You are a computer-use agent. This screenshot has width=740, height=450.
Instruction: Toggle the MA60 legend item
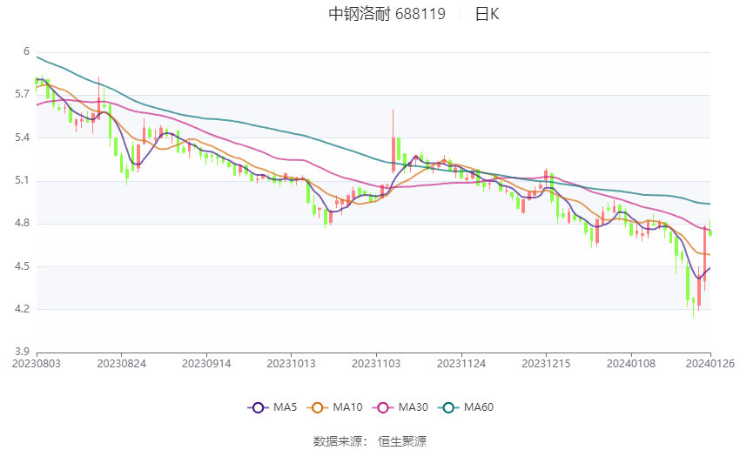point(466,407)
